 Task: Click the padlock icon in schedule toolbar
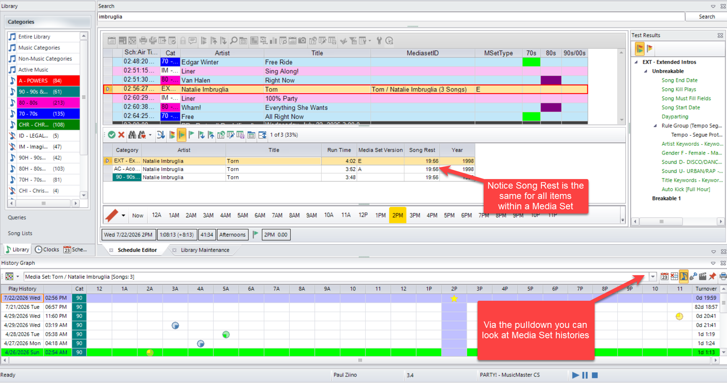click(183, 41)
